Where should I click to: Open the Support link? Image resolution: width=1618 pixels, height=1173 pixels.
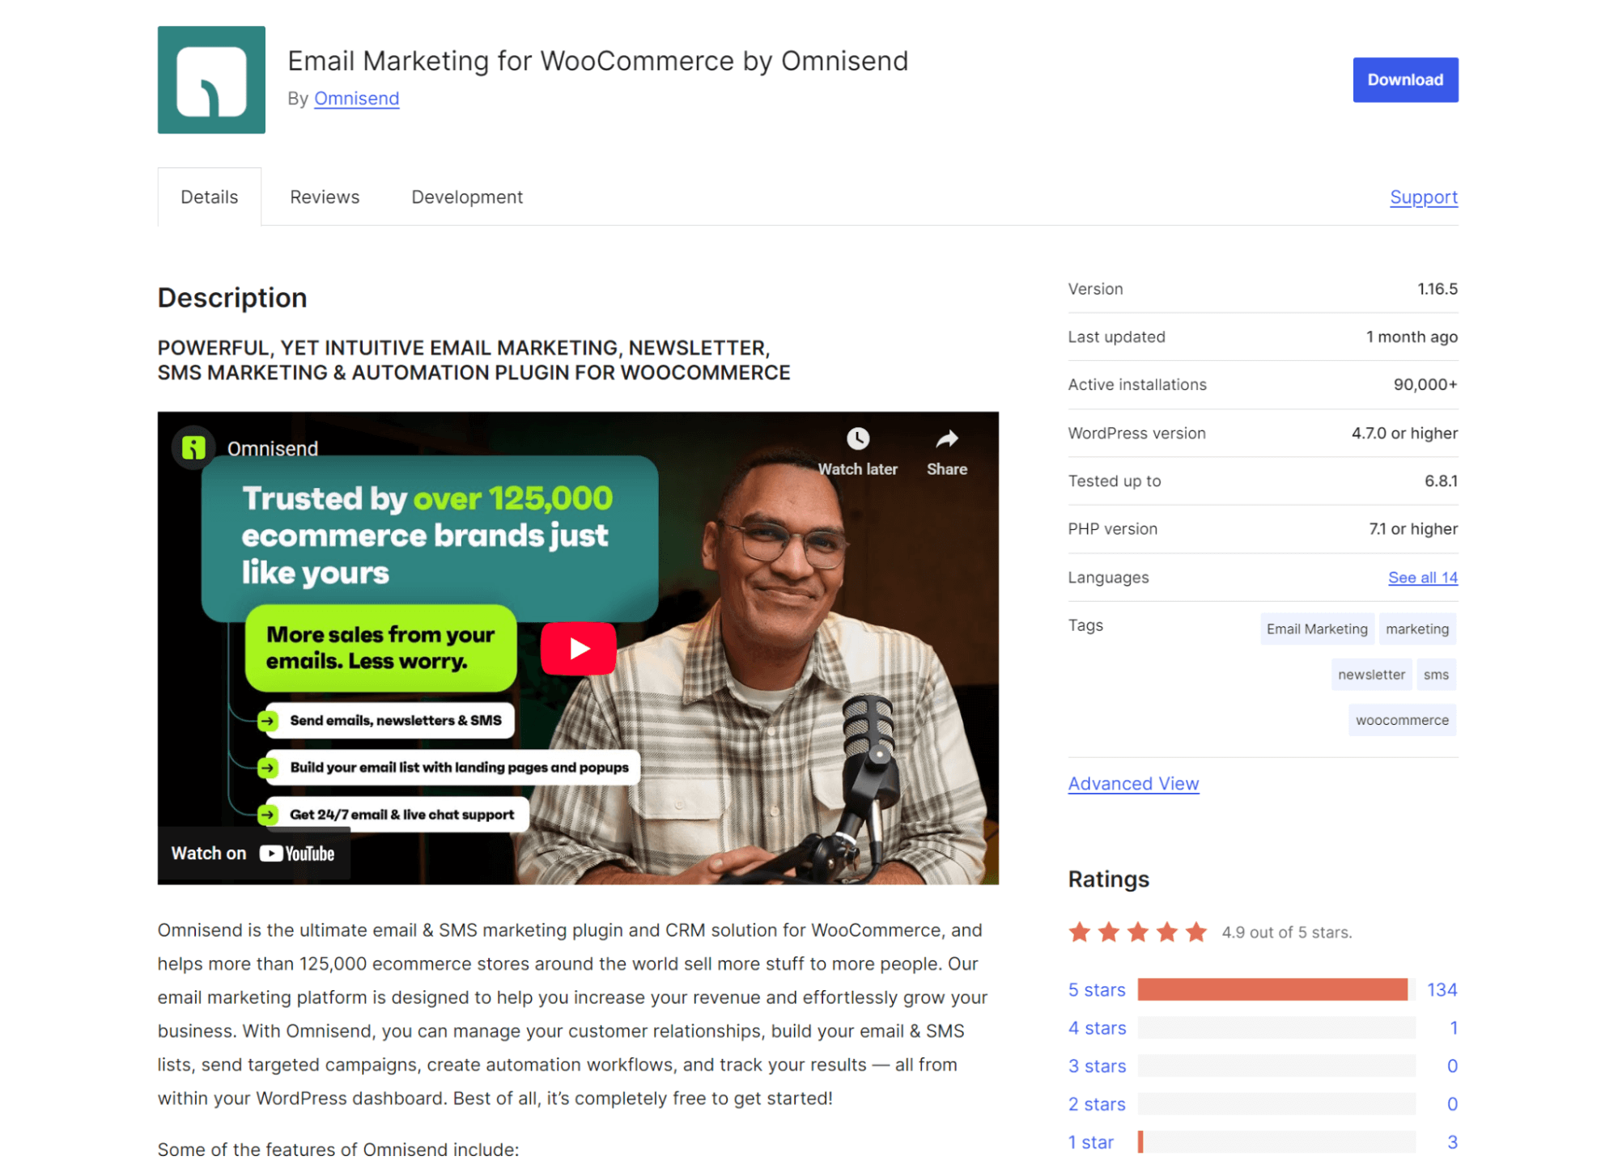(x=1423, y=197)
